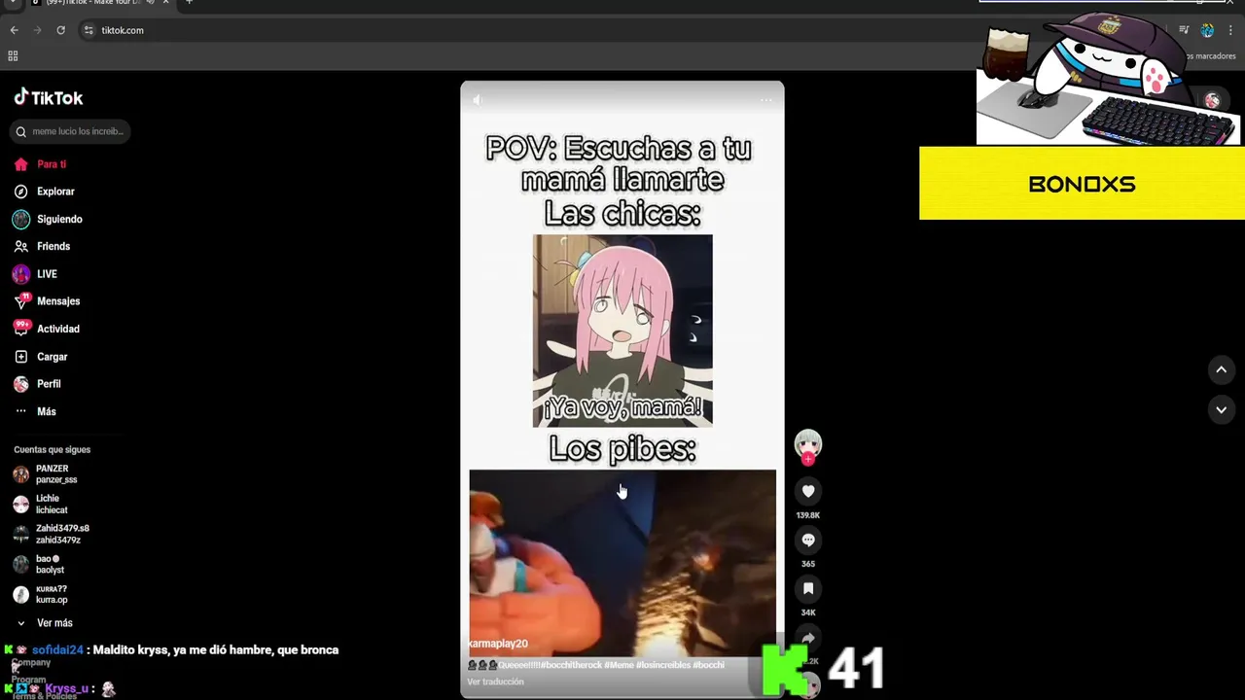Save the video with bookmark icon
Viewport: 1245px width, 700px height.
click(808, 589)
